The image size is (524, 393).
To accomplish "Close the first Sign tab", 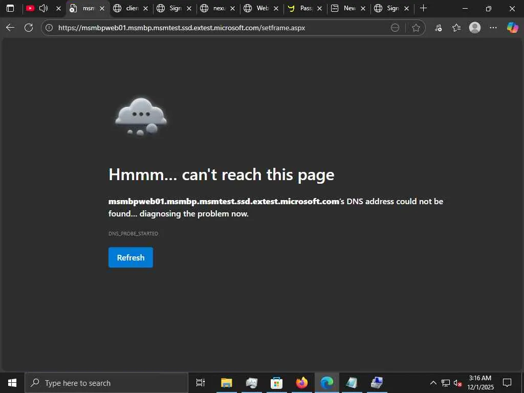I will point(189,8).
